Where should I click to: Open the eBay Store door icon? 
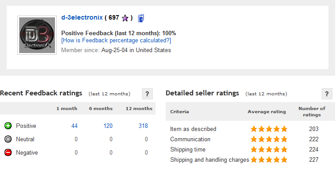141,18
